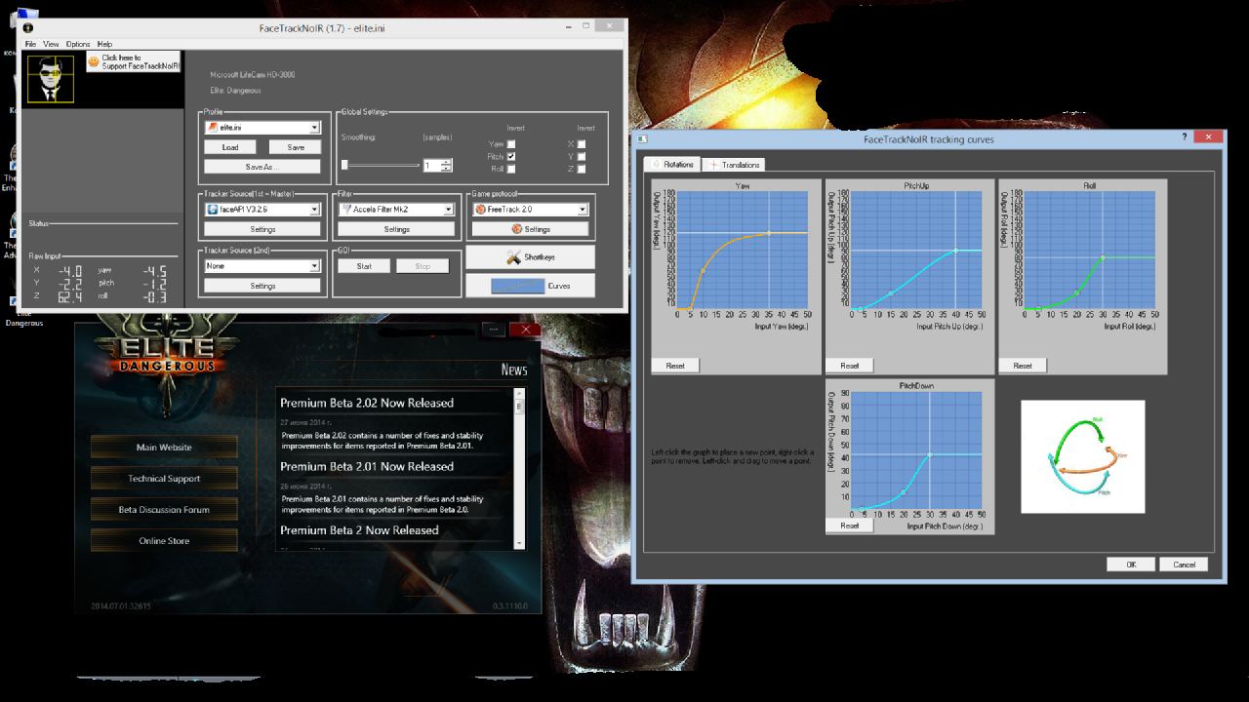Click the yaw pitch roll axes diagram
1249x702 pixels.
pyautogui.click(x=1082, y=456)
